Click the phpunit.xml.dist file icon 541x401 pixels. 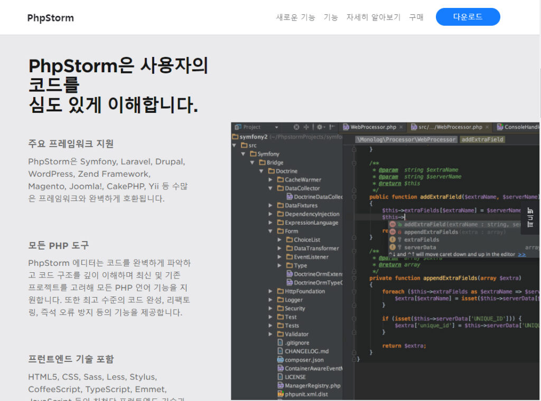(281, 394)
